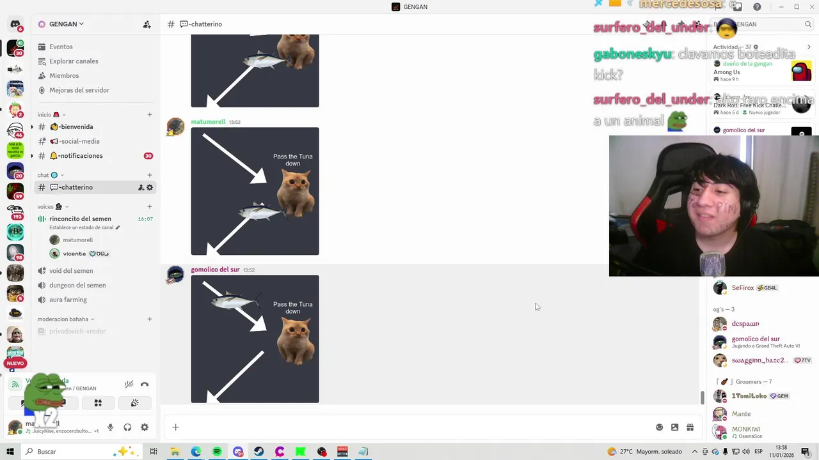The width and height of the screenshot is (819, 460).
Task: Open matumorell's profile from message username
Action: (208, 121)
